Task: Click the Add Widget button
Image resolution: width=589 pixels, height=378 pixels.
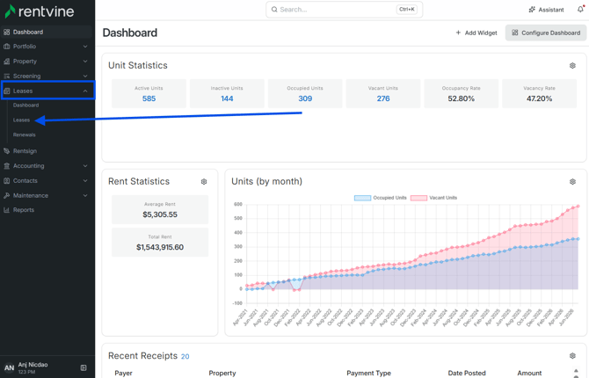Action: coord(476,33)
